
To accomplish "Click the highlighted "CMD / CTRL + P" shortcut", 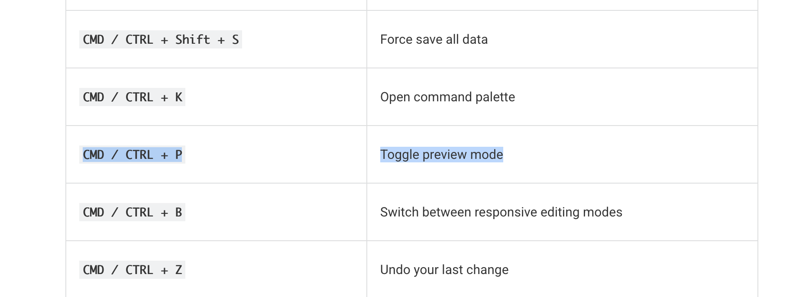I will coord(132,155).
